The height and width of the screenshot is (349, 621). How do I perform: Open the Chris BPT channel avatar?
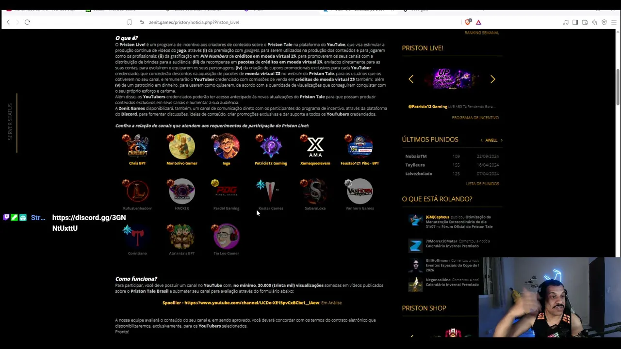137,146
